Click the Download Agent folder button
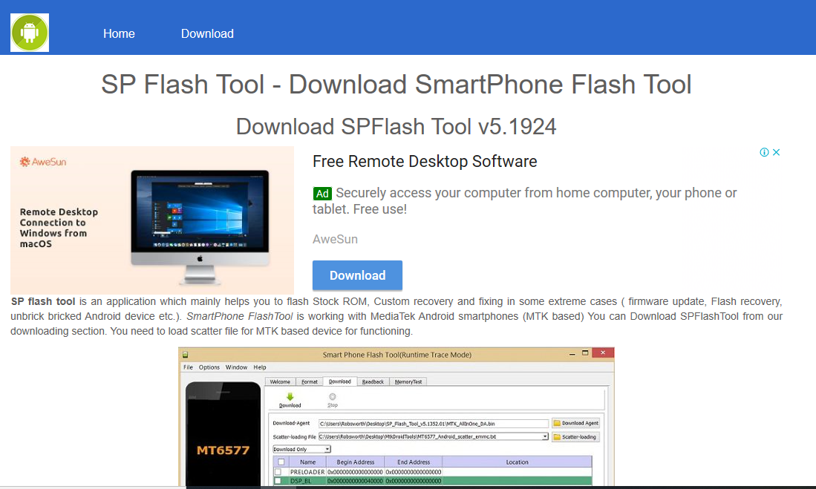 575,423
